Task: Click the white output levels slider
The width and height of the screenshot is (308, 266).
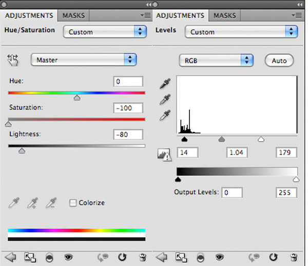Action: (x=296, y=179)
